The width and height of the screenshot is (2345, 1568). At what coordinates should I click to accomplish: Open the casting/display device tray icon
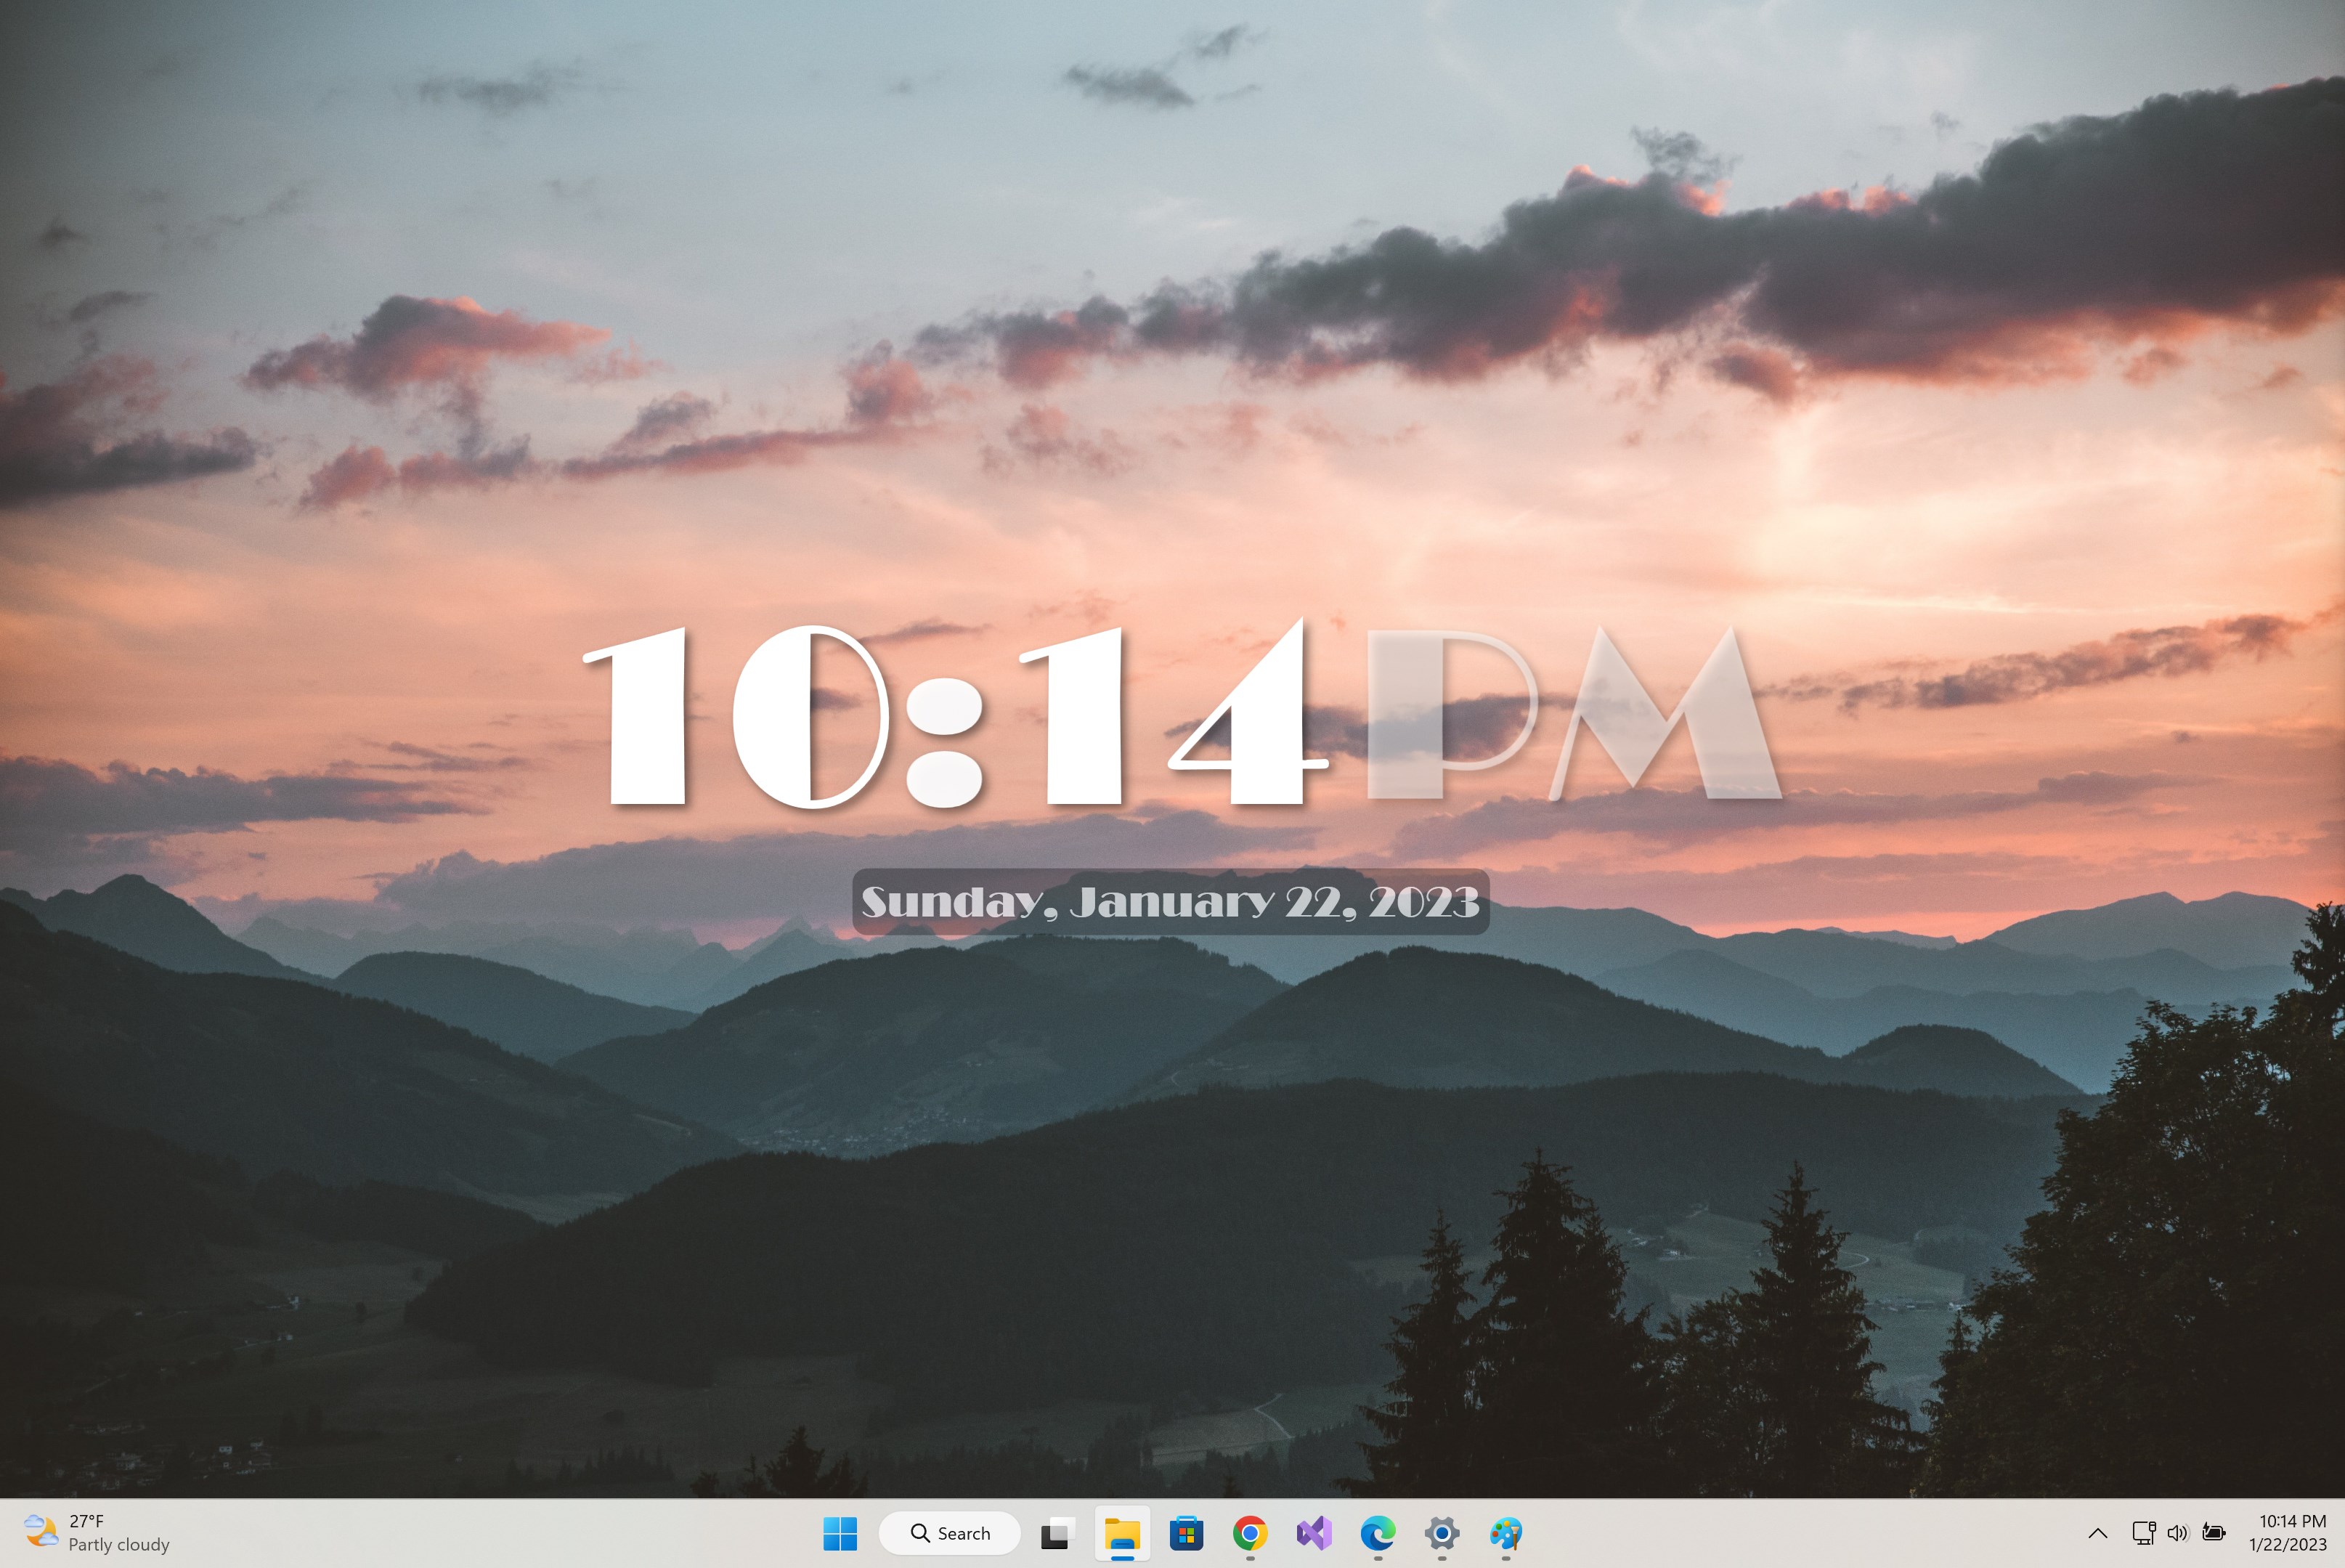(x=2144, y=1533)
